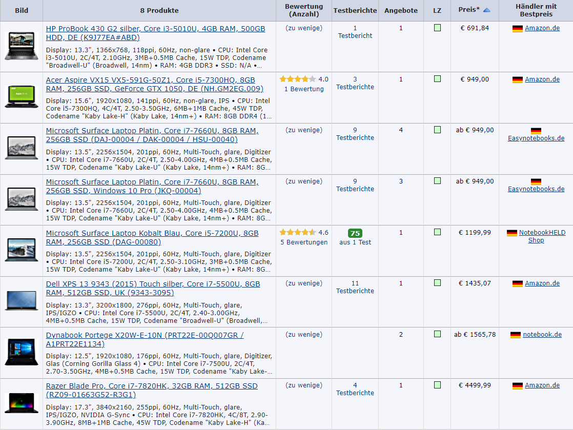Open 3 Testberichte for Acer Aspire
573x430 pixels.
pos(355,83)
